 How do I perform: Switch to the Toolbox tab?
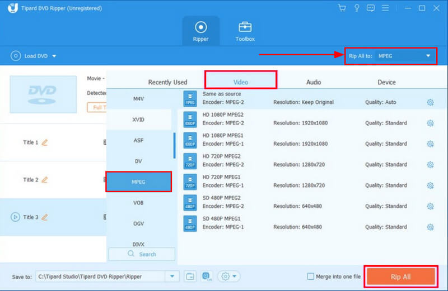245,31
